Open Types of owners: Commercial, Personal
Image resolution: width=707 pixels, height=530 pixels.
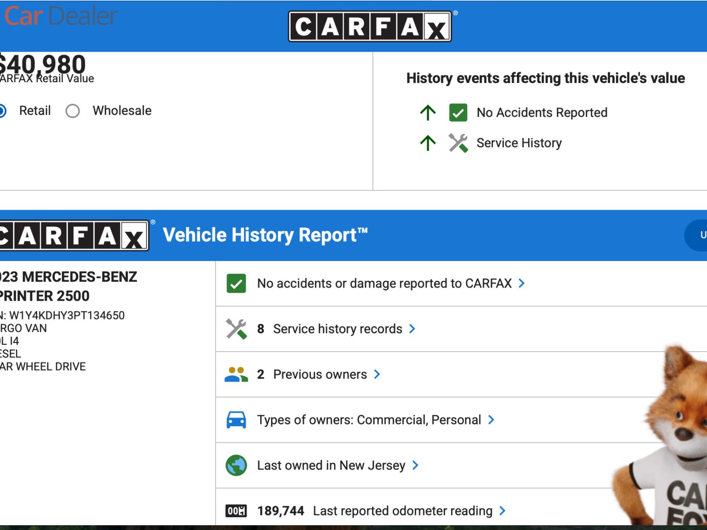[x=369, y=420]
